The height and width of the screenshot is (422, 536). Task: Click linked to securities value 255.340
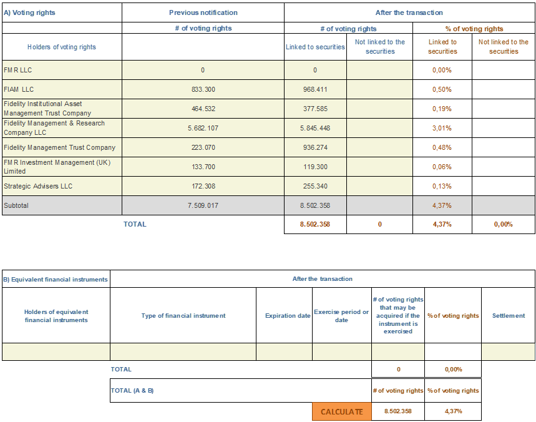(315, 186)
